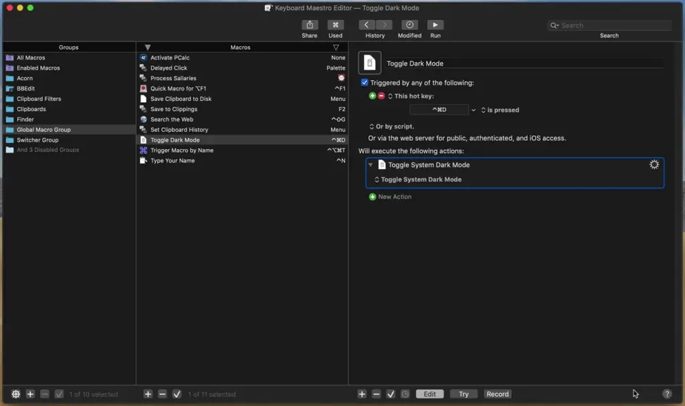Image resolution: width=685 pixels, height=406 pixels.
Task: Select the Finder group
Action: 69,119
